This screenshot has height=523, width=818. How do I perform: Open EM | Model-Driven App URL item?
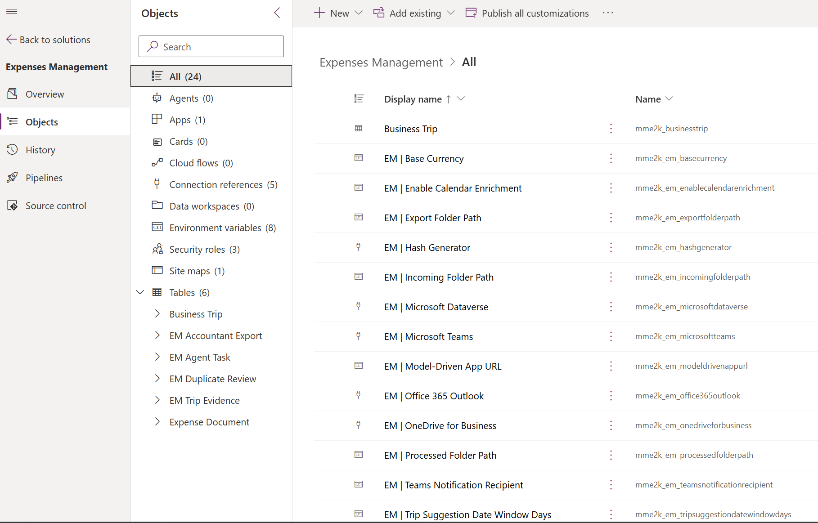443,366
